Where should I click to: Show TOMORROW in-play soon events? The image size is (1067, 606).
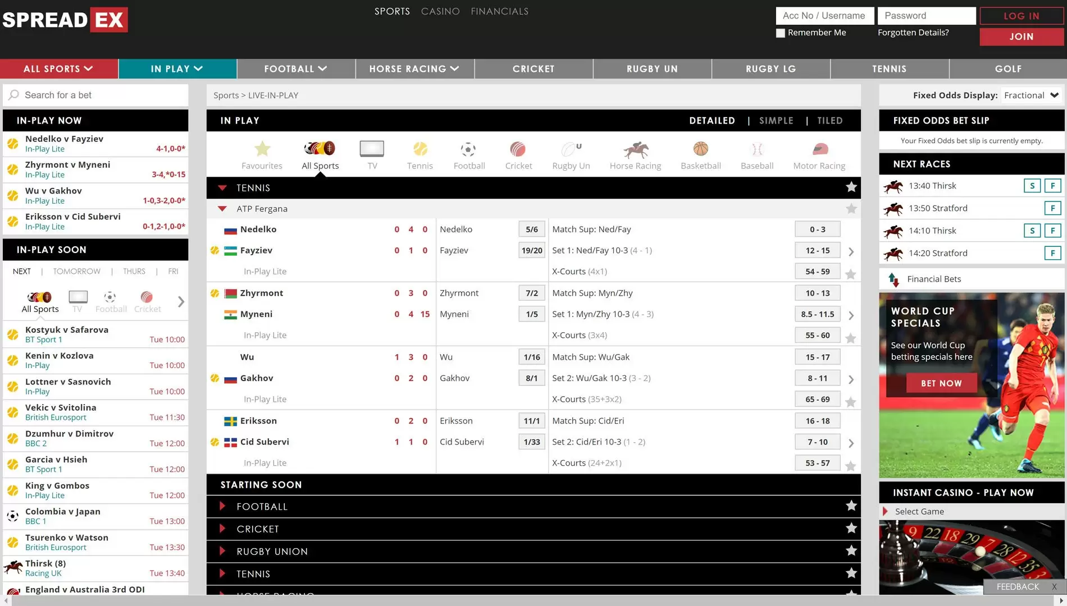click(x=77, y=271)
